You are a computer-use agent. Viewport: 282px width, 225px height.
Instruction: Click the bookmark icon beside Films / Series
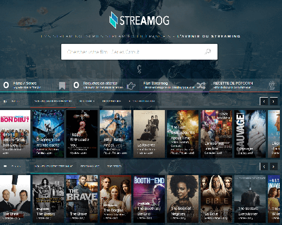point(62,86)
